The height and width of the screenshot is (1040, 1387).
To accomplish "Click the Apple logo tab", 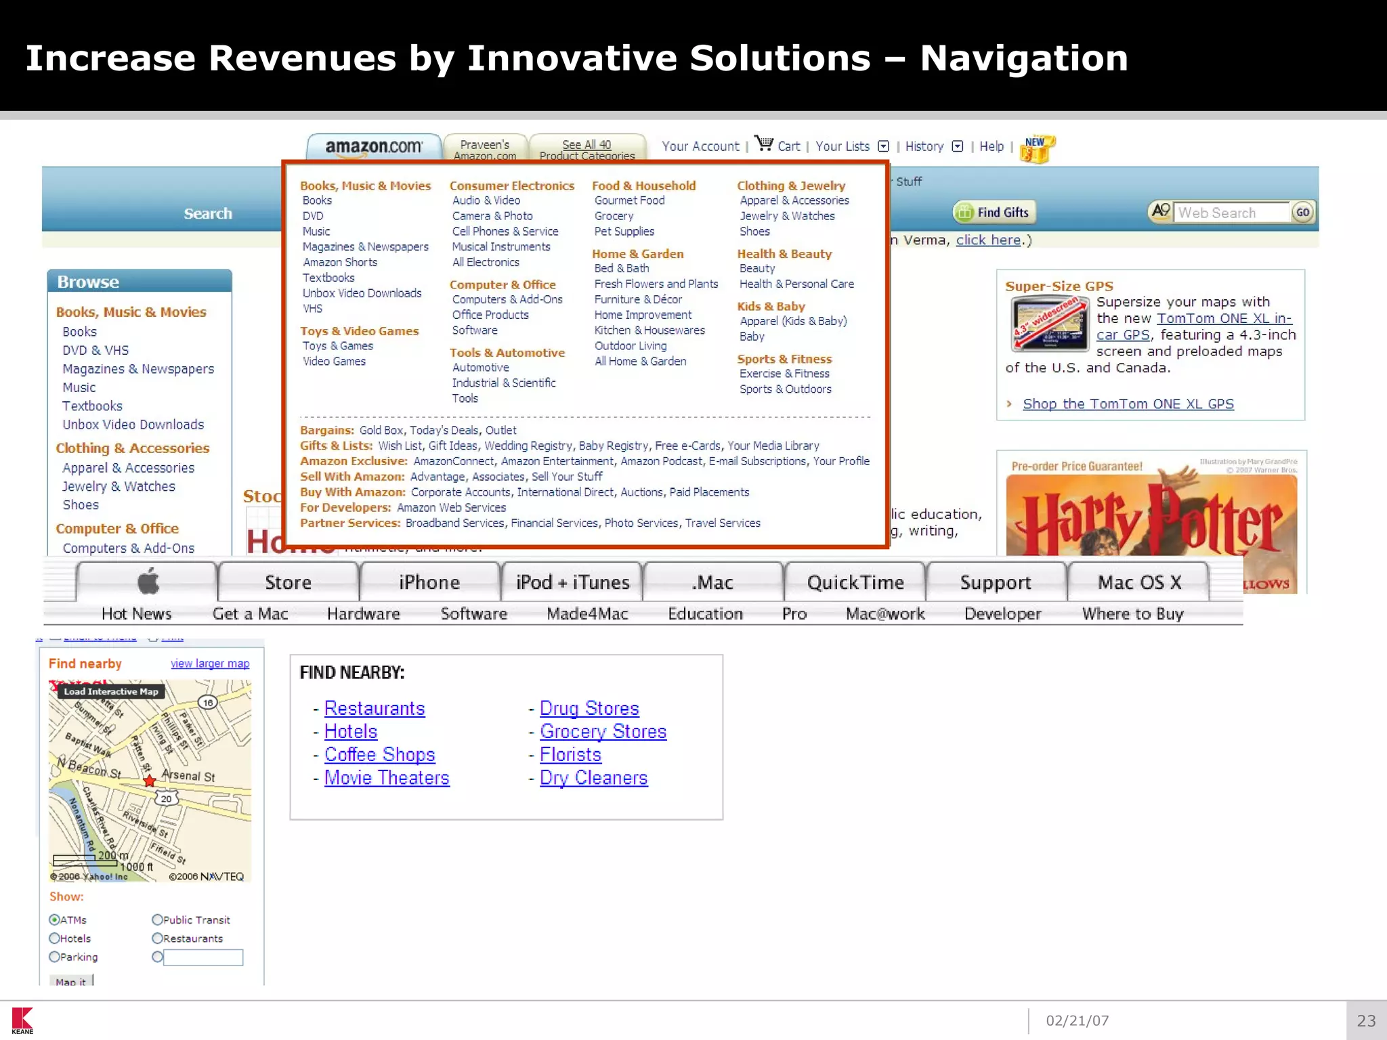I will coord(148,582).
